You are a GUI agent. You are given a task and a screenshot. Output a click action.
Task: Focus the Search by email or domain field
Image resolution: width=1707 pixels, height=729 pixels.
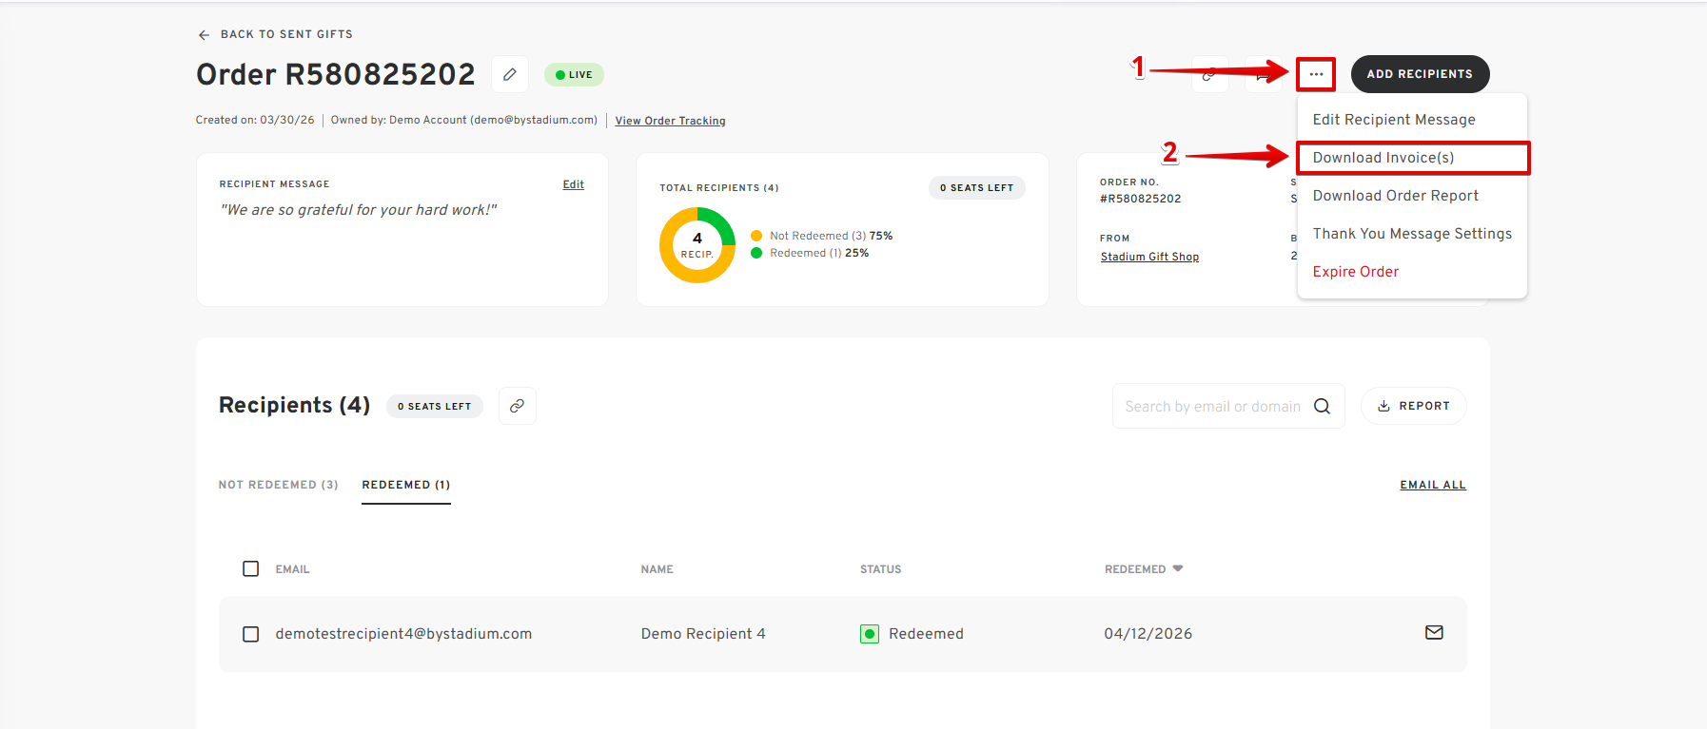(x=1212, y=406)
